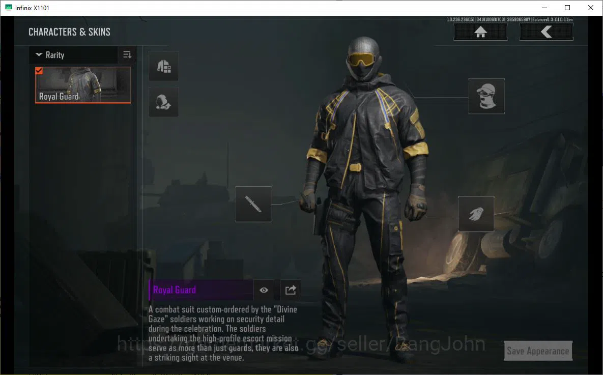Select the Royal Guard skin thumbnail
Viewport: 603px width, 375px height.
(x=82, y=85)
